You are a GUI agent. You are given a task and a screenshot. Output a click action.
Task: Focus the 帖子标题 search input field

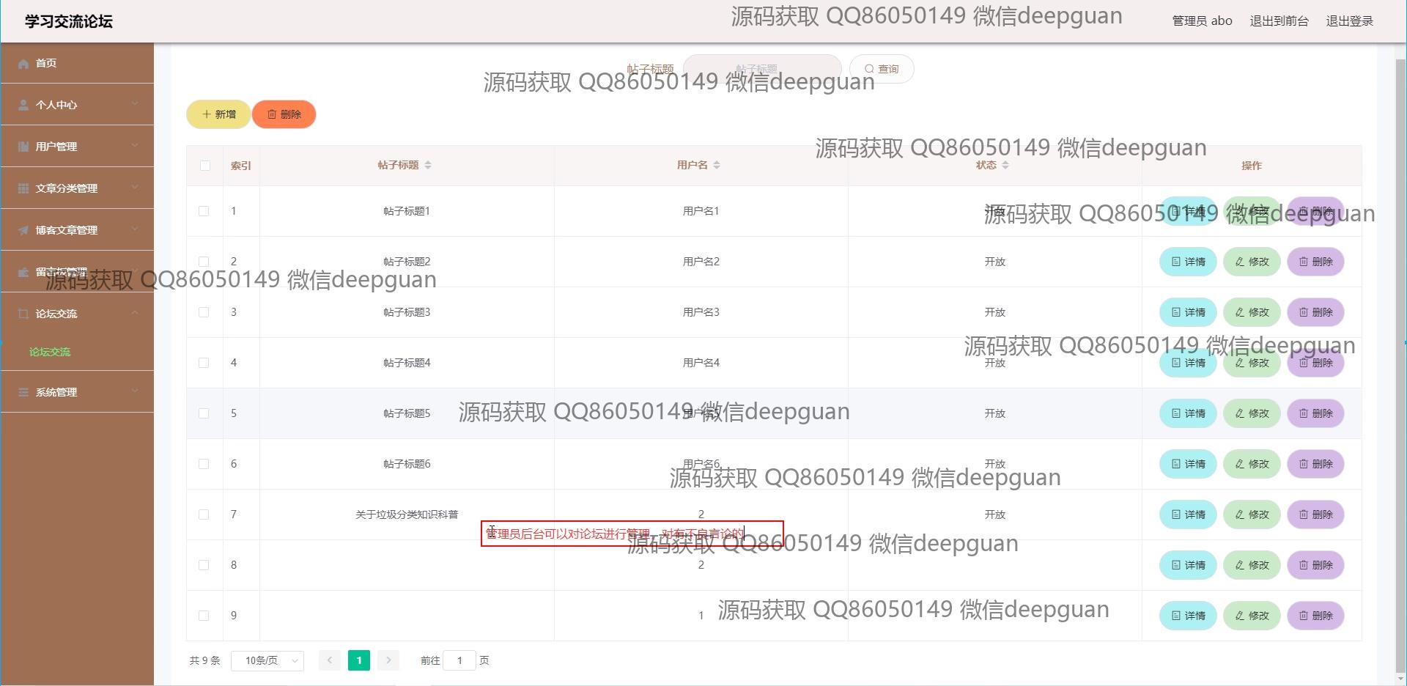pyautogui.click(x=762, y=69)
